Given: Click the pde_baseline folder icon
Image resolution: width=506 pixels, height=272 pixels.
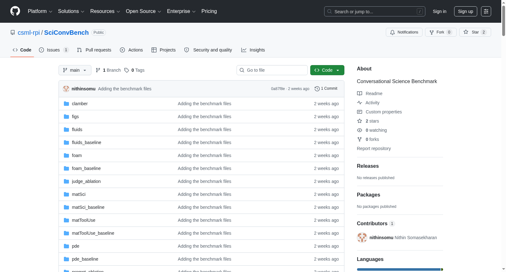Looking at the screenshot, I should click(66, 259).
